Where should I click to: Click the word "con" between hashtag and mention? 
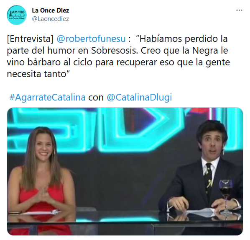click(x=96, y=98)
